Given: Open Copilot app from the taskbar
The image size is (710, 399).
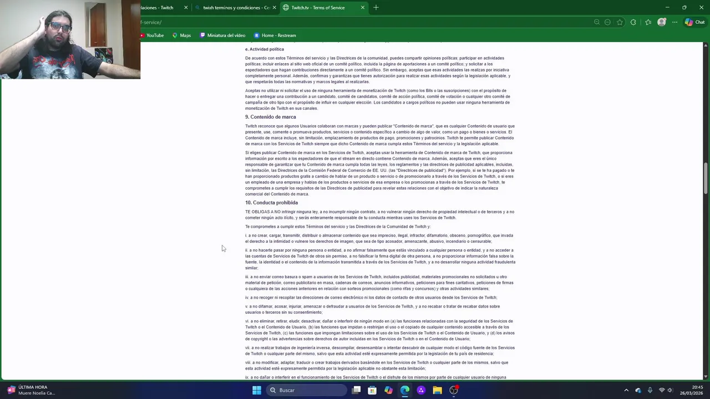Looking at the screenshot, I should coord(388,390).
